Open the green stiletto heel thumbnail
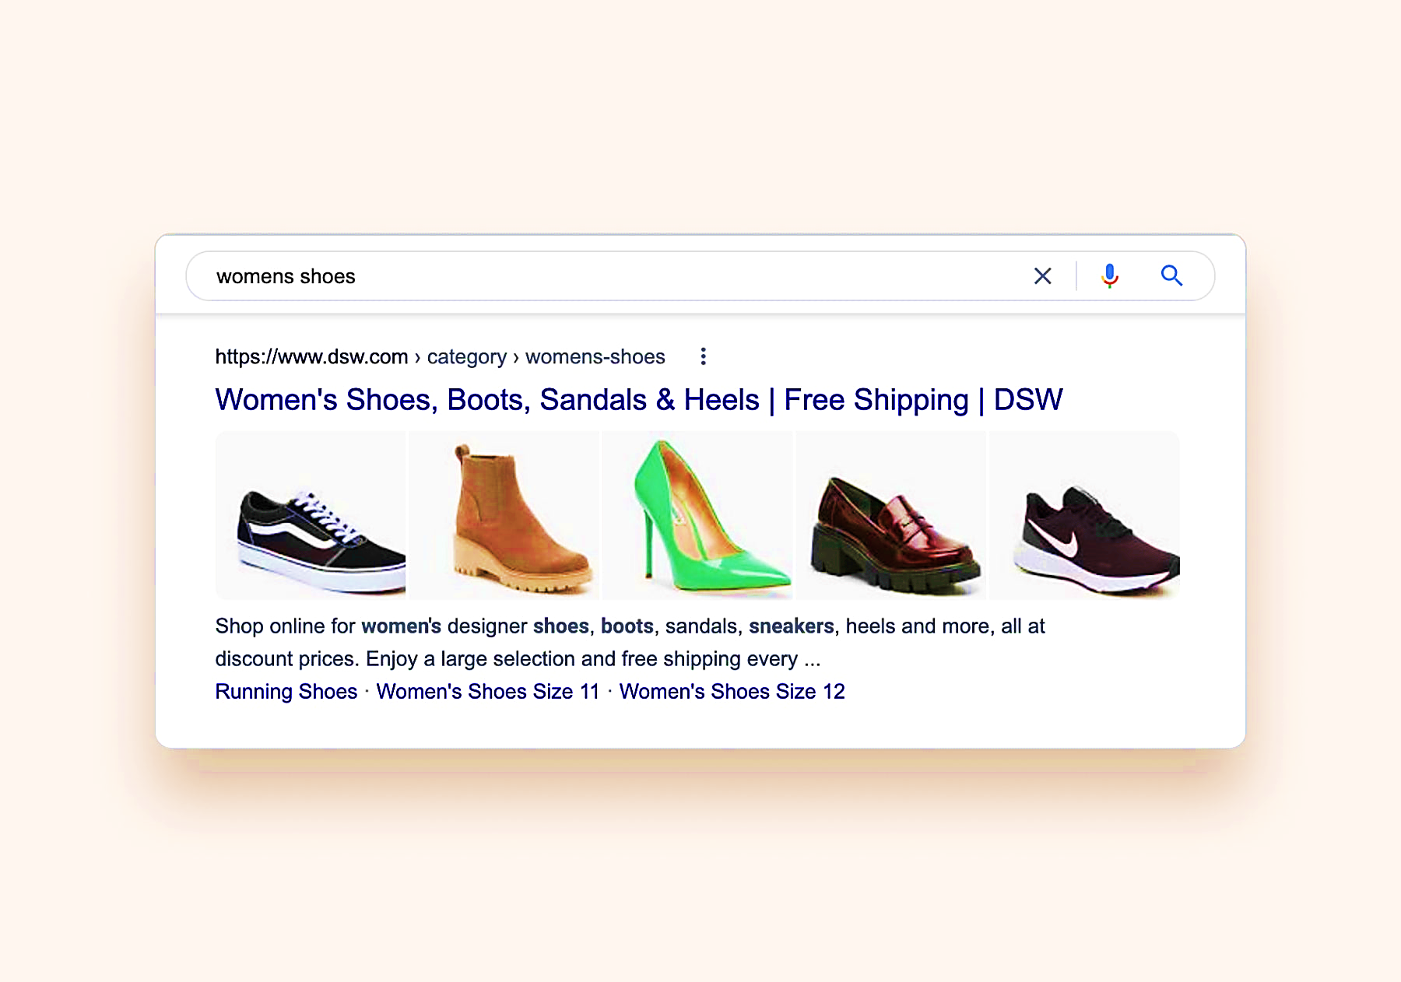This screenshot has height=982, width=1401. [698, 515]
